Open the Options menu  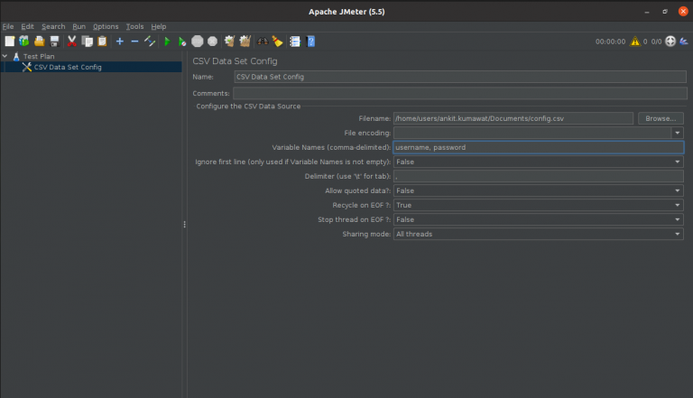[x=106, y=26]
